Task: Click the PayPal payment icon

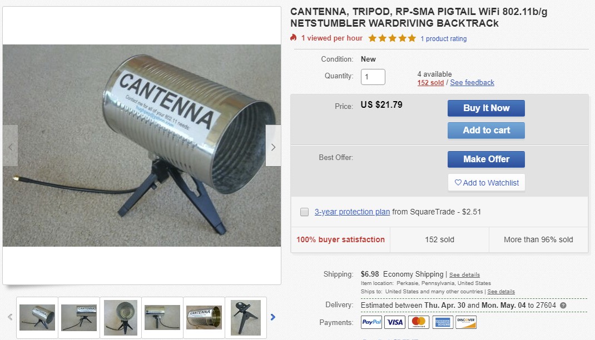Action: pos(371,322)
